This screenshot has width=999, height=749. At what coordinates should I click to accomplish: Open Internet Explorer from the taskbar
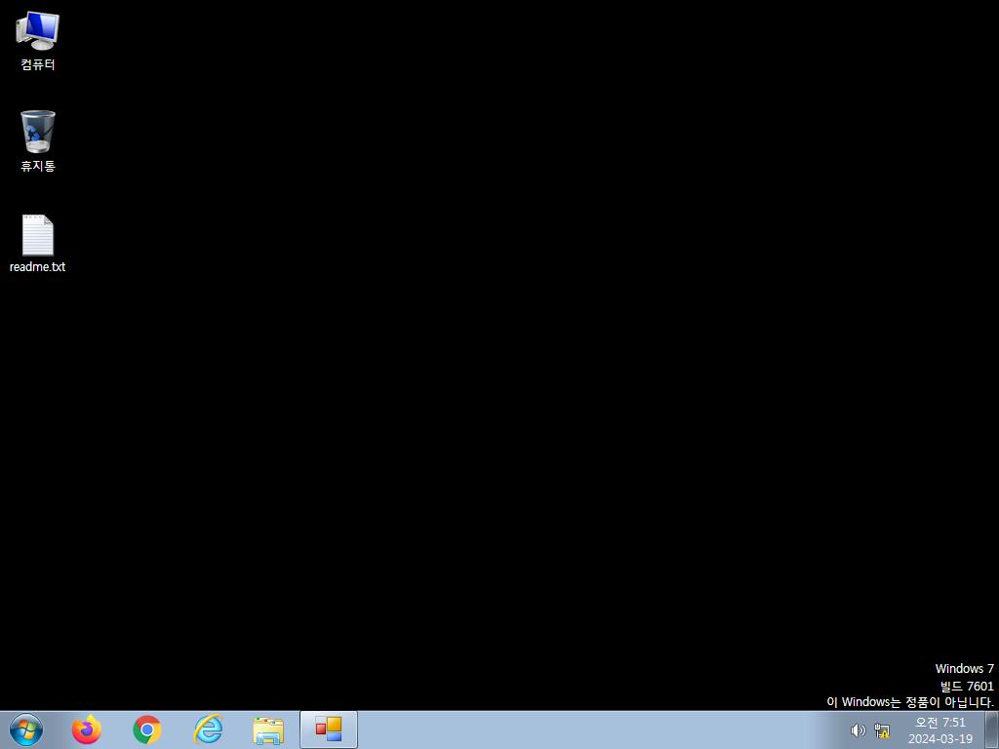tap(208, 729)
